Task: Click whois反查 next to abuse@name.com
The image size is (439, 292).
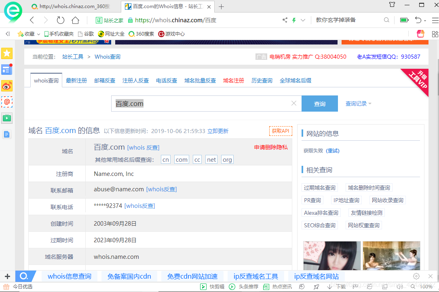Action: pyautogui.click(x=162, y=189)
